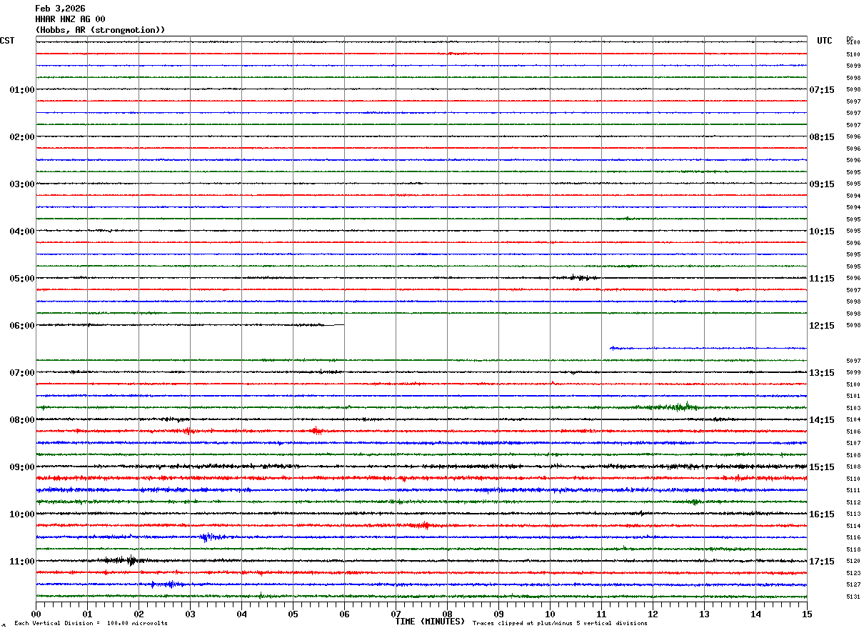The height and width of the screenshot is (633, 864).
Task: Click the '12:15' UTC time label
Action: (822, 326)
